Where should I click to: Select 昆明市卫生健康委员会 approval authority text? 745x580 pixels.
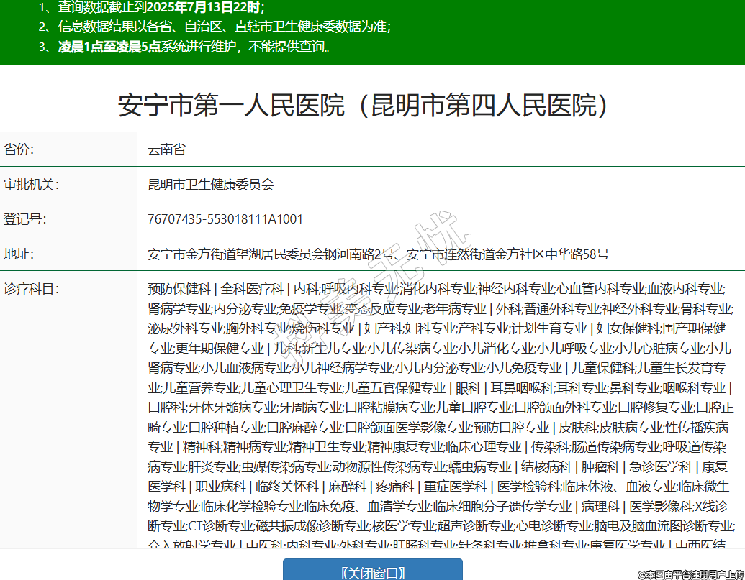click(211, 185)
